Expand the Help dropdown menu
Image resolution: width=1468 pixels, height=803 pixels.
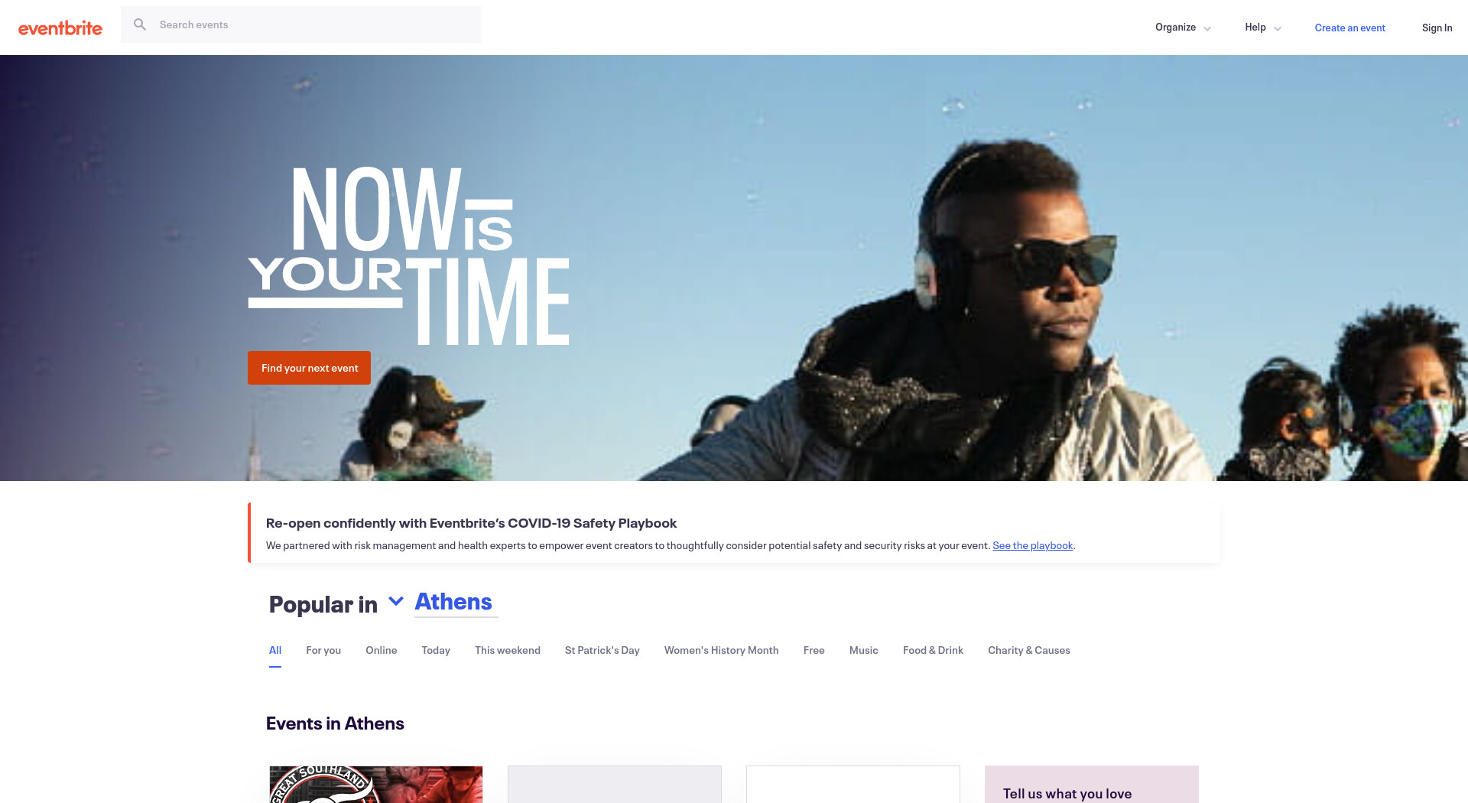click(1262, 28)
